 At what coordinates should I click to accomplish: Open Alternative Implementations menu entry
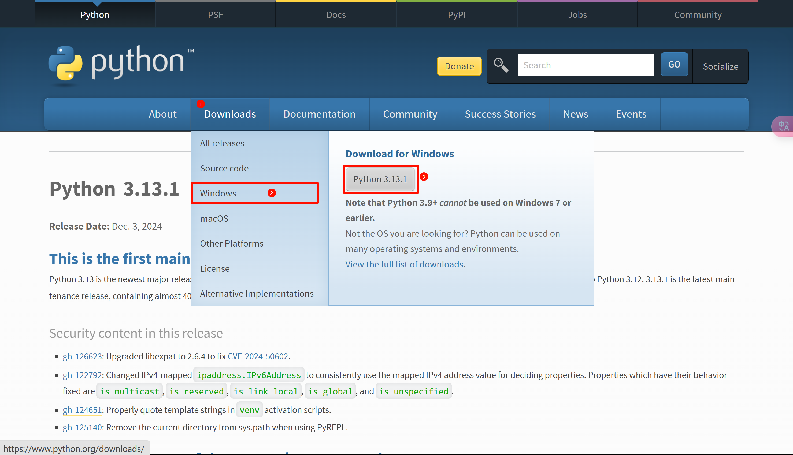point(257,293)
